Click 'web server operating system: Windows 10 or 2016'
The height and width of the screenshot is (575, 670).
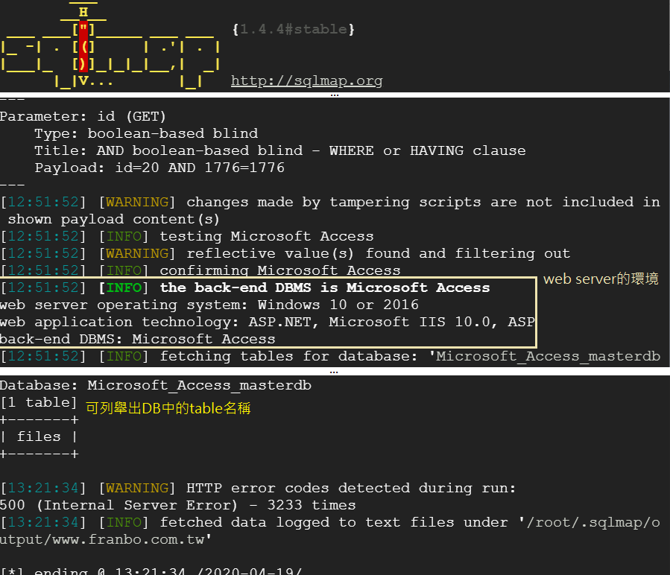point(209,305)
